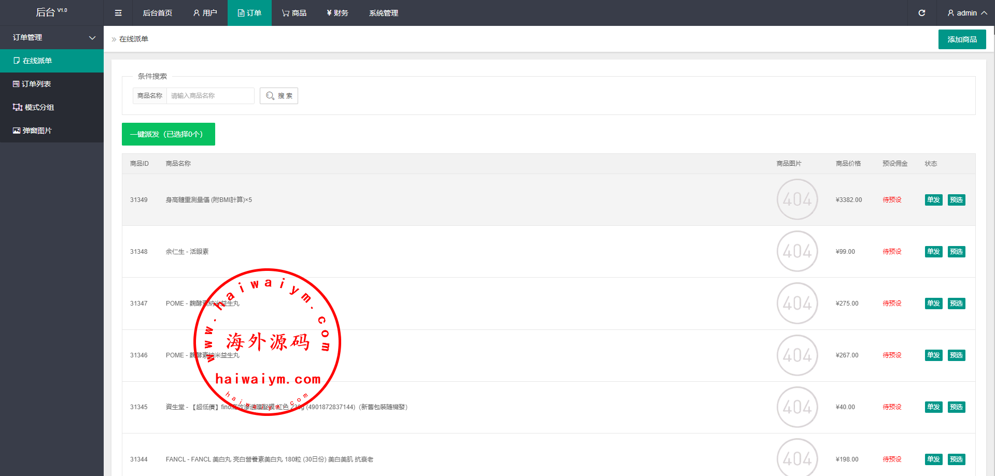Open the 系统管理 top menu

(x=383, y=13)
